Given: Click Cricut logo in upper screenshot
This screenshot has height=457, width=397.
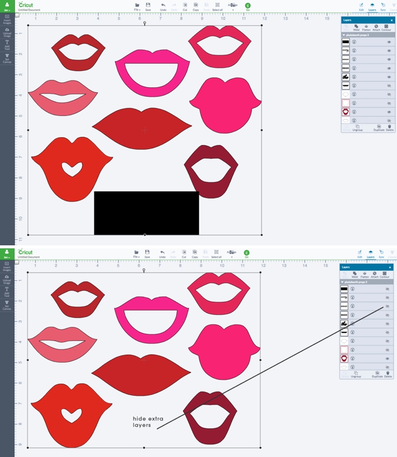Looking at the screenshot, I should coord(26,5).
